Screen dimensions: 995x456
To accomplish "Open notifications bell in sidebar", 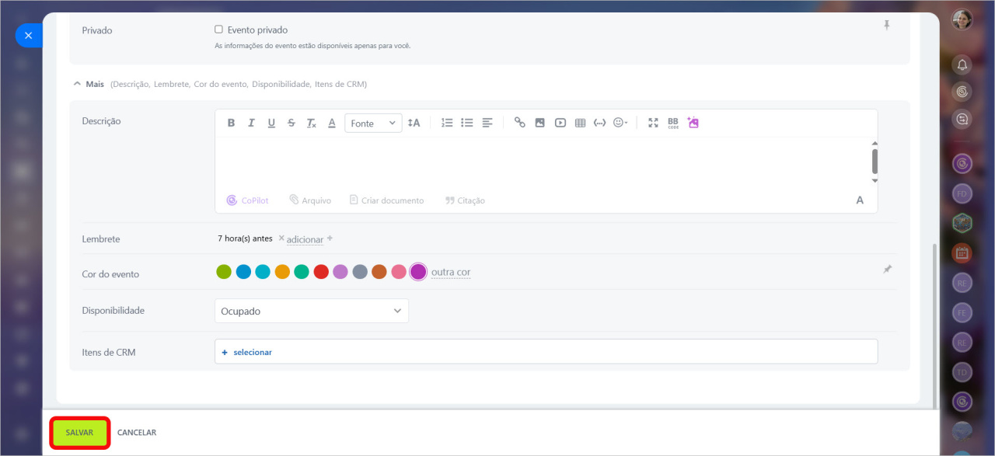I will (x=962, y=64).
